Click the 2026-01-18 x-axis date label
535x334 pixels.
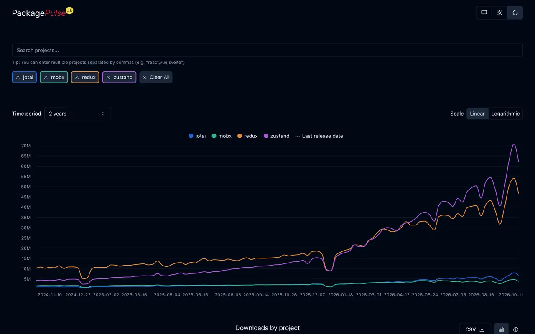coord(341,294)
